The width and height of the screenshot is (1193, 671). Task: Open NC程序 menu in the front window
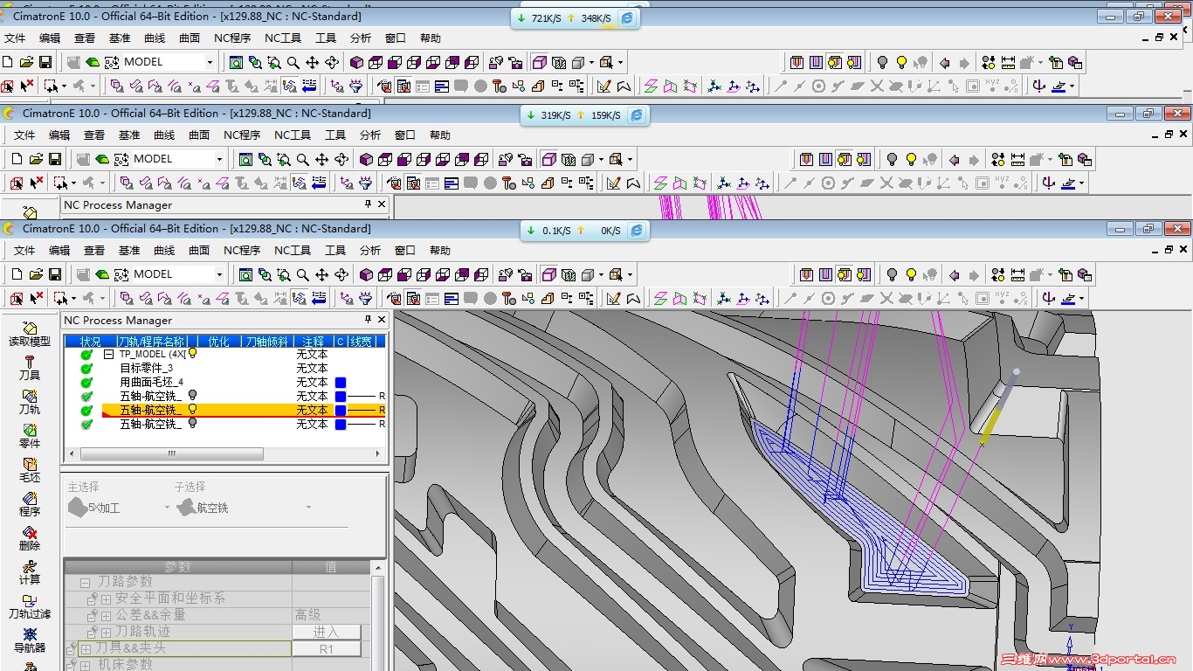(242, 251)
